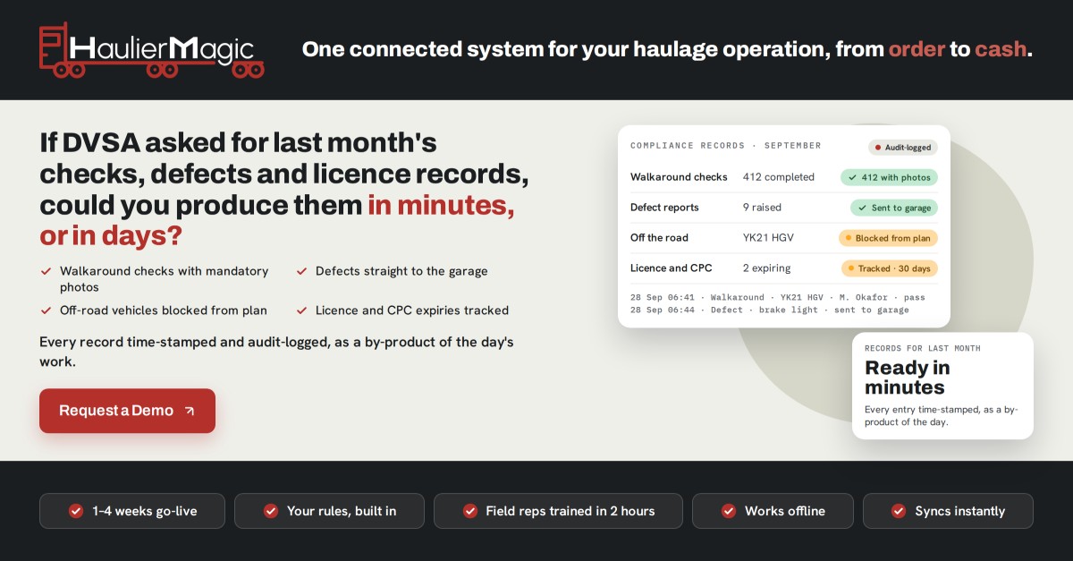Select the Your rules, built in badge

tap(329, 511)
